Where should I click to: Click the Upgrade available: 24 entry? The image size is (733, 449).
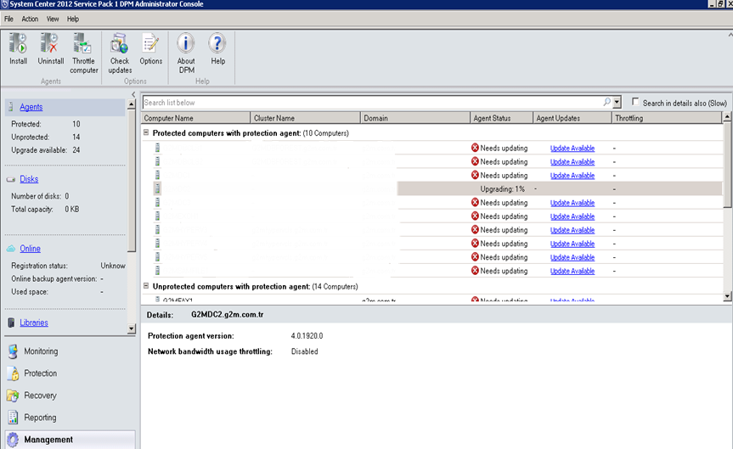coord(45,150)
